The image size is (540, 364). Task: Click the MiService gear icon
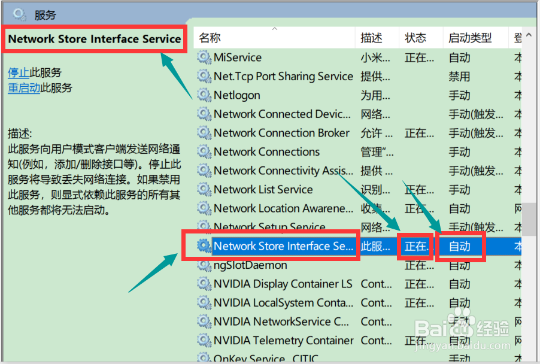click(x=204, y=57)
